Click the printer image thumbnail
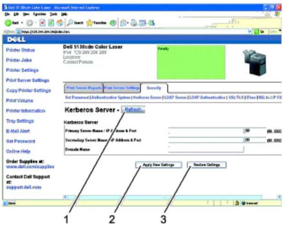The width and height of the screenshot is (283, 225). point(255,63)
